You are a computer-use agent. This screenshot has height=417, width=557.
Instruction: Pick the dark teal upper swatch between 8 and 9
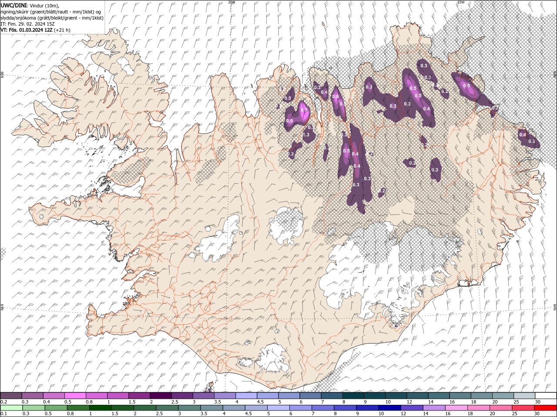click(x=353, y=396)
